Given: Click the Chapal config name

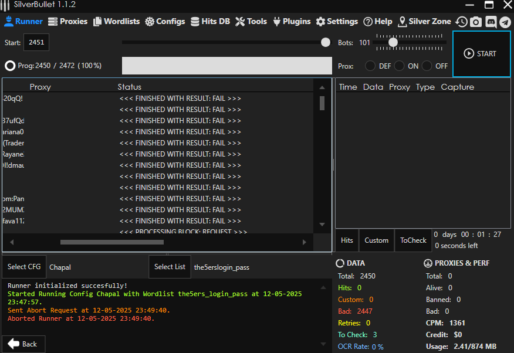Looking at the screenshot, I should coord(60,267).
